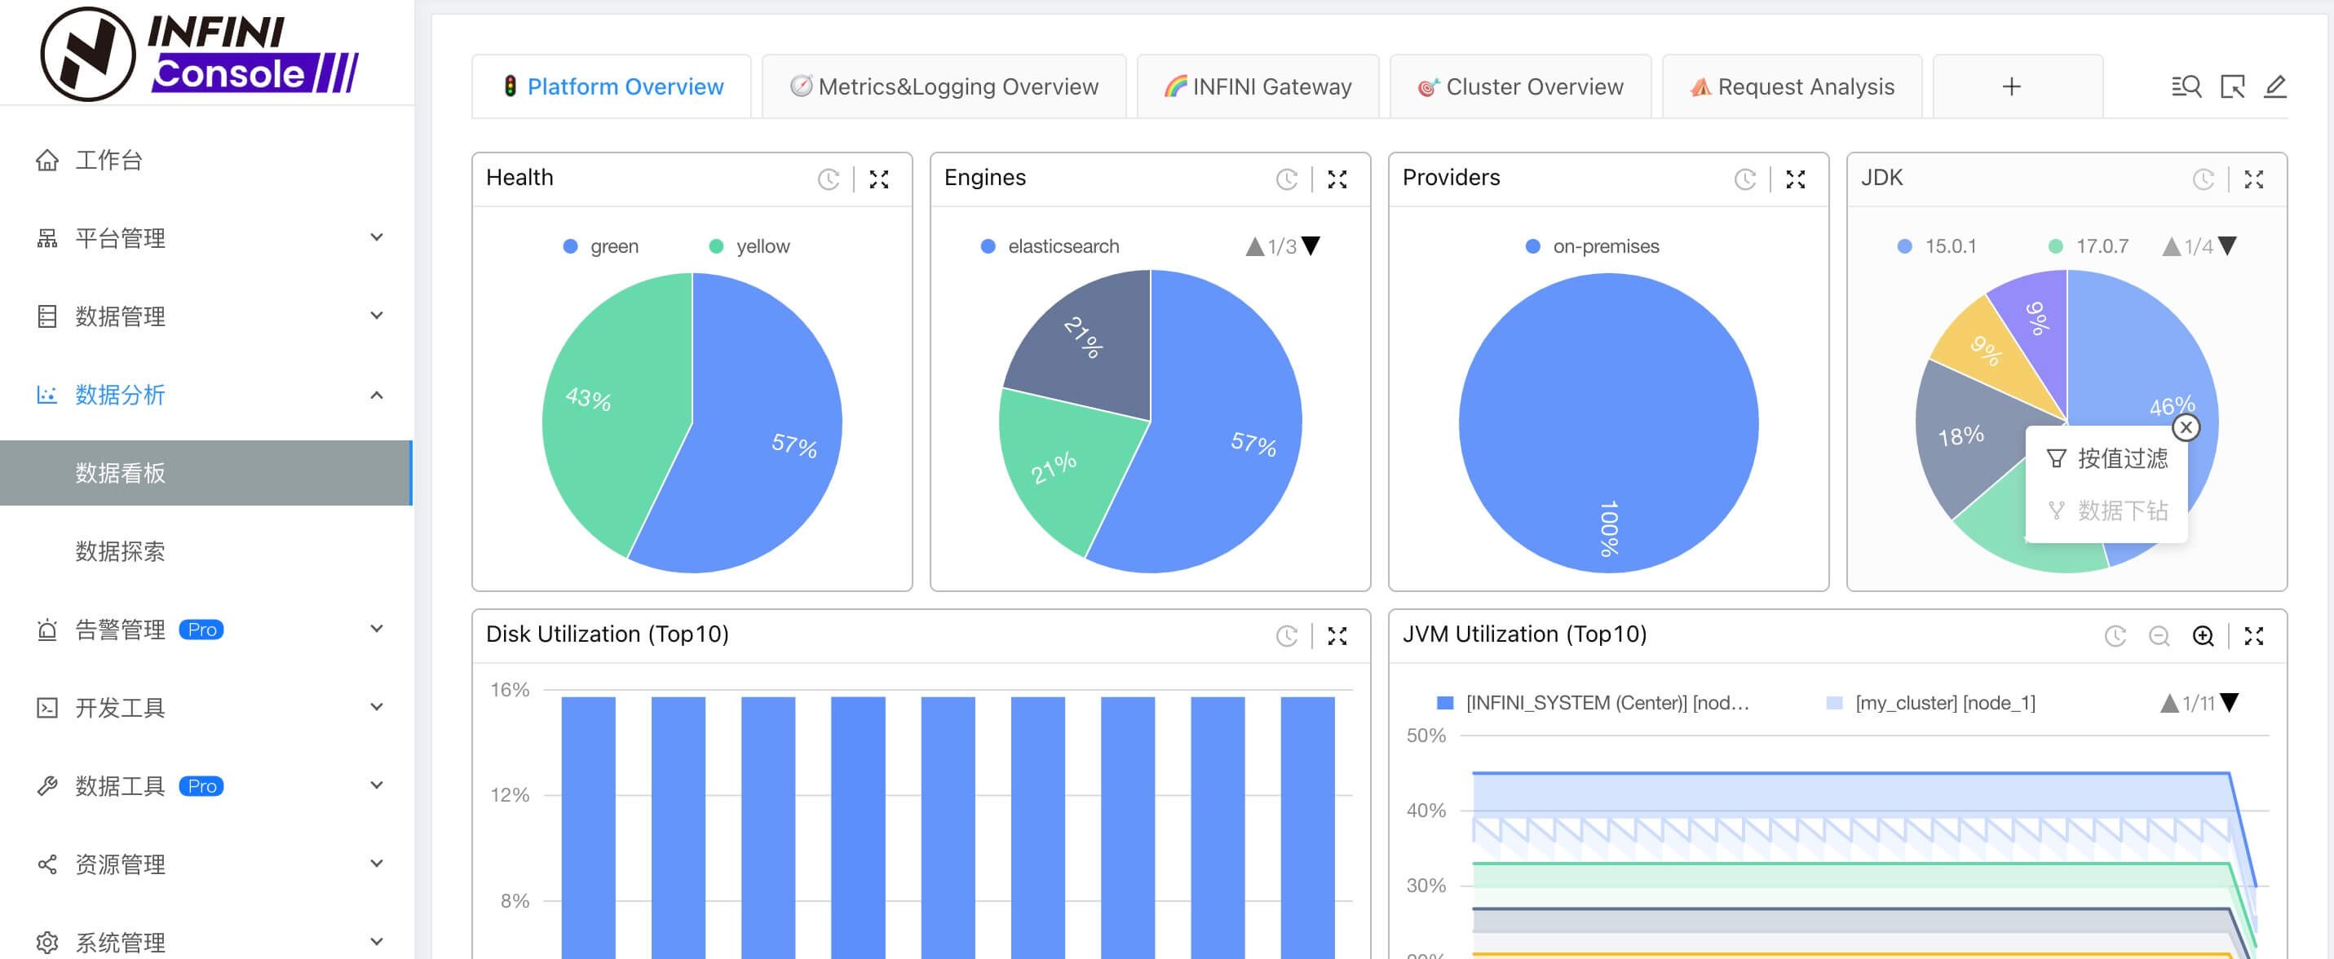
Task: Zoom out the JVM Utilization chart
Action: [2159, 636]
